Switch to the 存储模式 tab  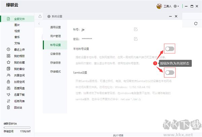[56, 72]
